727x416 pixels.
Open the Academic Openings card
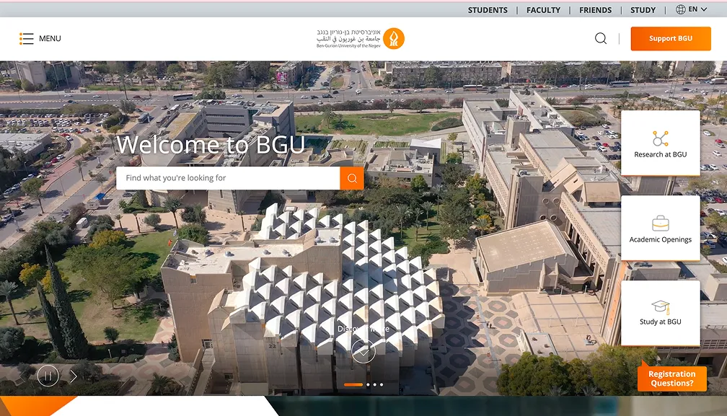(x=660, y=228)
